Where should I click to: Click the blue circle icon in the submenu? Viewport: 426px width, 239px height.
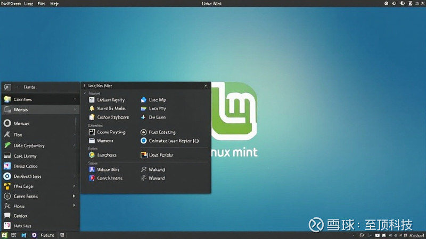[144, 141]
